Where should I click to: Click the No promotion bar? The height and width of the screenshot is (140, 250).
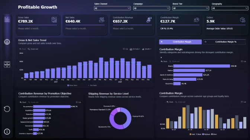[52, 107]
